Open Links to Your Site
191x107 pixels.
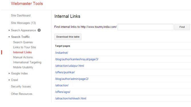pyautogui.click(x=25, y=47)
